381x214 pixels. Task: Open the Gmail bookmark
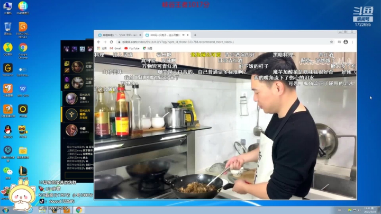pos(115,48)
